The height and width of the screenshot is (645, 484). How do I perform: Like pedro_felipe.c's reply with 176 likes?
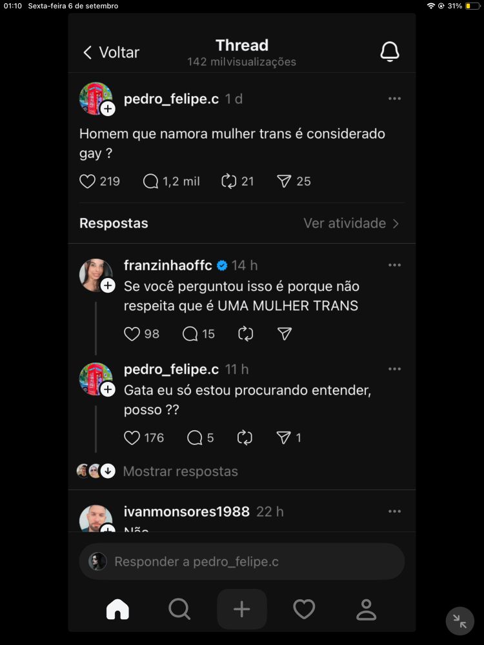132,438
